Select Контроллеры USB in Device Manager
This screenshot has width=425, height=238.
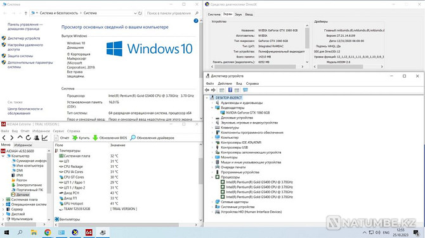234,147
